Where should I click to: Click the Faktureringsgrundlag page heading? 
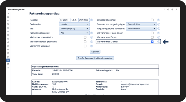point(44,14)
